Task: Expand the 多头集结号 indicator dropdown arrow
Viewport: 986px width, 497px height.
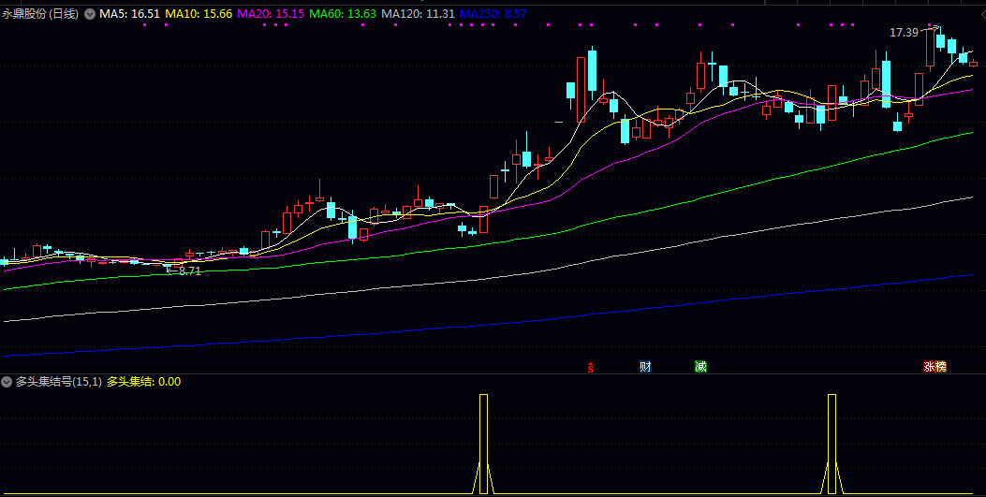Action: (7, 382)
